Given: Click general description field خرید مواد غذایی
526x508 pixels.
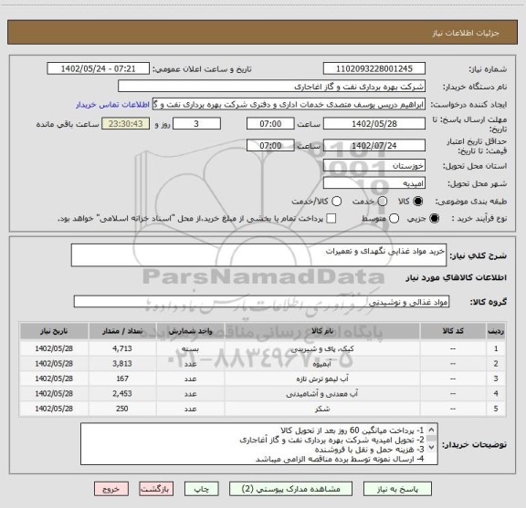Looking at the screenshot, I should [x=258, y=255].
